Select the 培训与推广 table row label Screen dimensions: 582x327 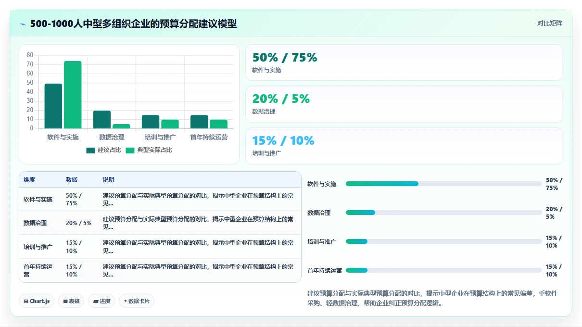pos(38,247)
